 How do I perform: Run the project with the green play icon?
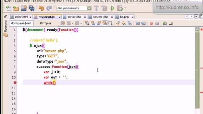pos(113,8)
